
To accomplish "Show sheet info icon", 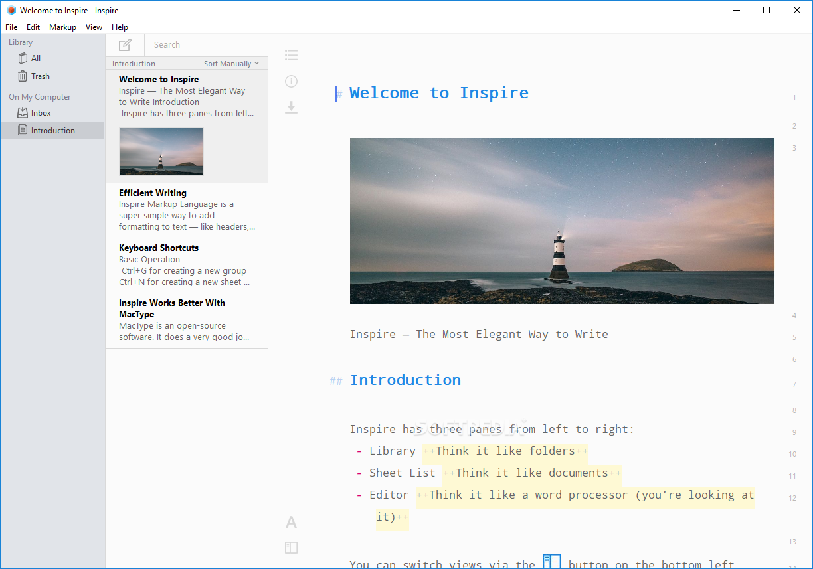I will 291,82.
